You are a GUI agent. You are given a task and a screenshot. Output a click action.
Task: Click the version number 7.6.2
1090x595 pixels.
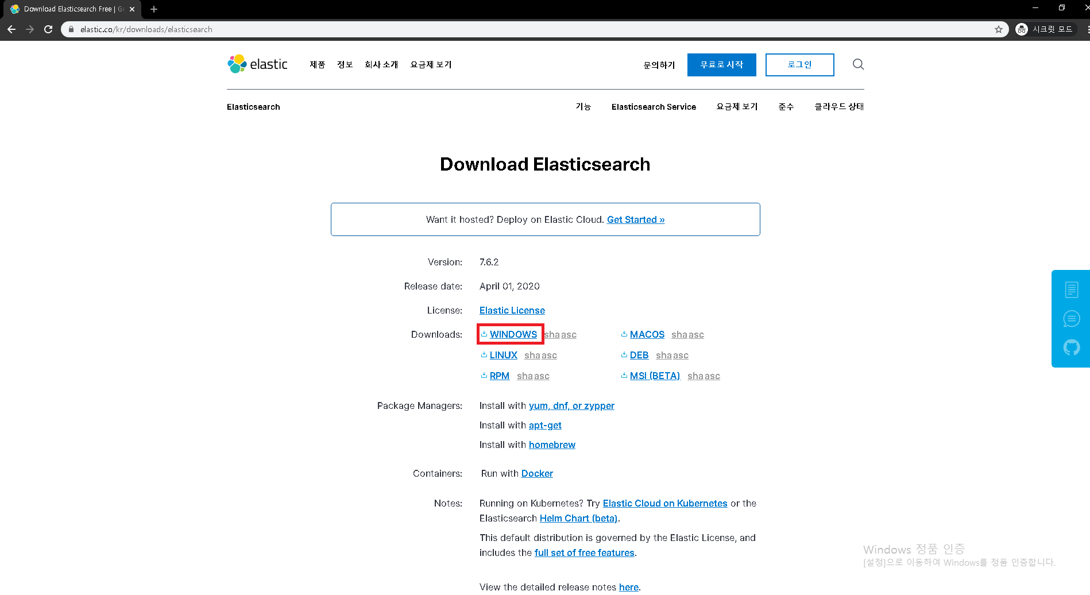[489, 262]
